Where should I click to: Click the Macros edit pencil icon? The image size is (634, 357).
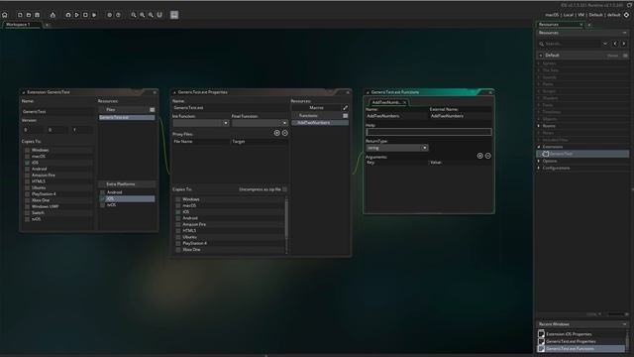pos(346,108)
